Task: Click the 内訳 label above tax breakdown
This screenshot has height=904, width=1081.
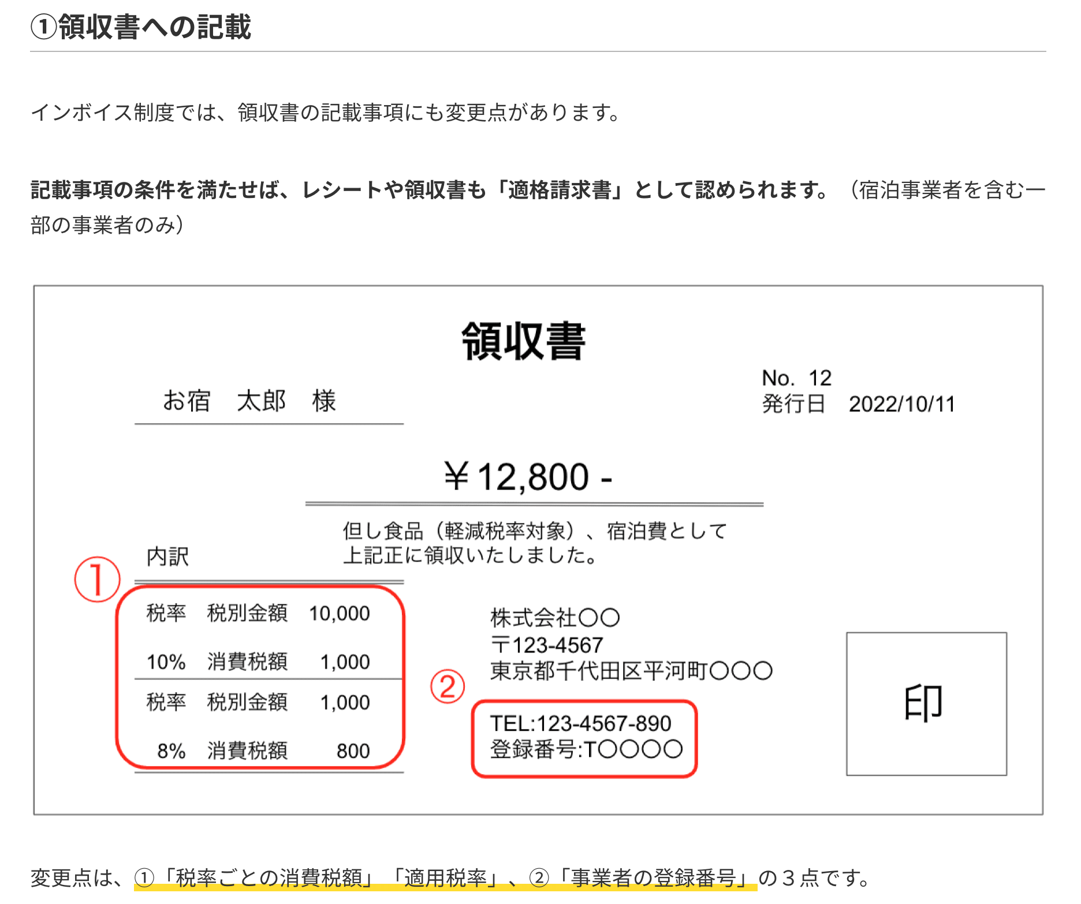Action: pyautogui.click(x=167, y=556)
